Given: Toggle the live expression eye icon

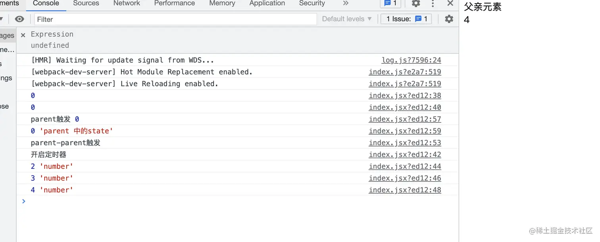Looking at the screenshot, I should click(x=19, y=19).
